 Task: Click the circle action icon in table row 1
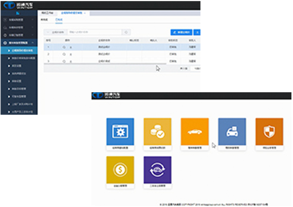[x=64, y=47]
